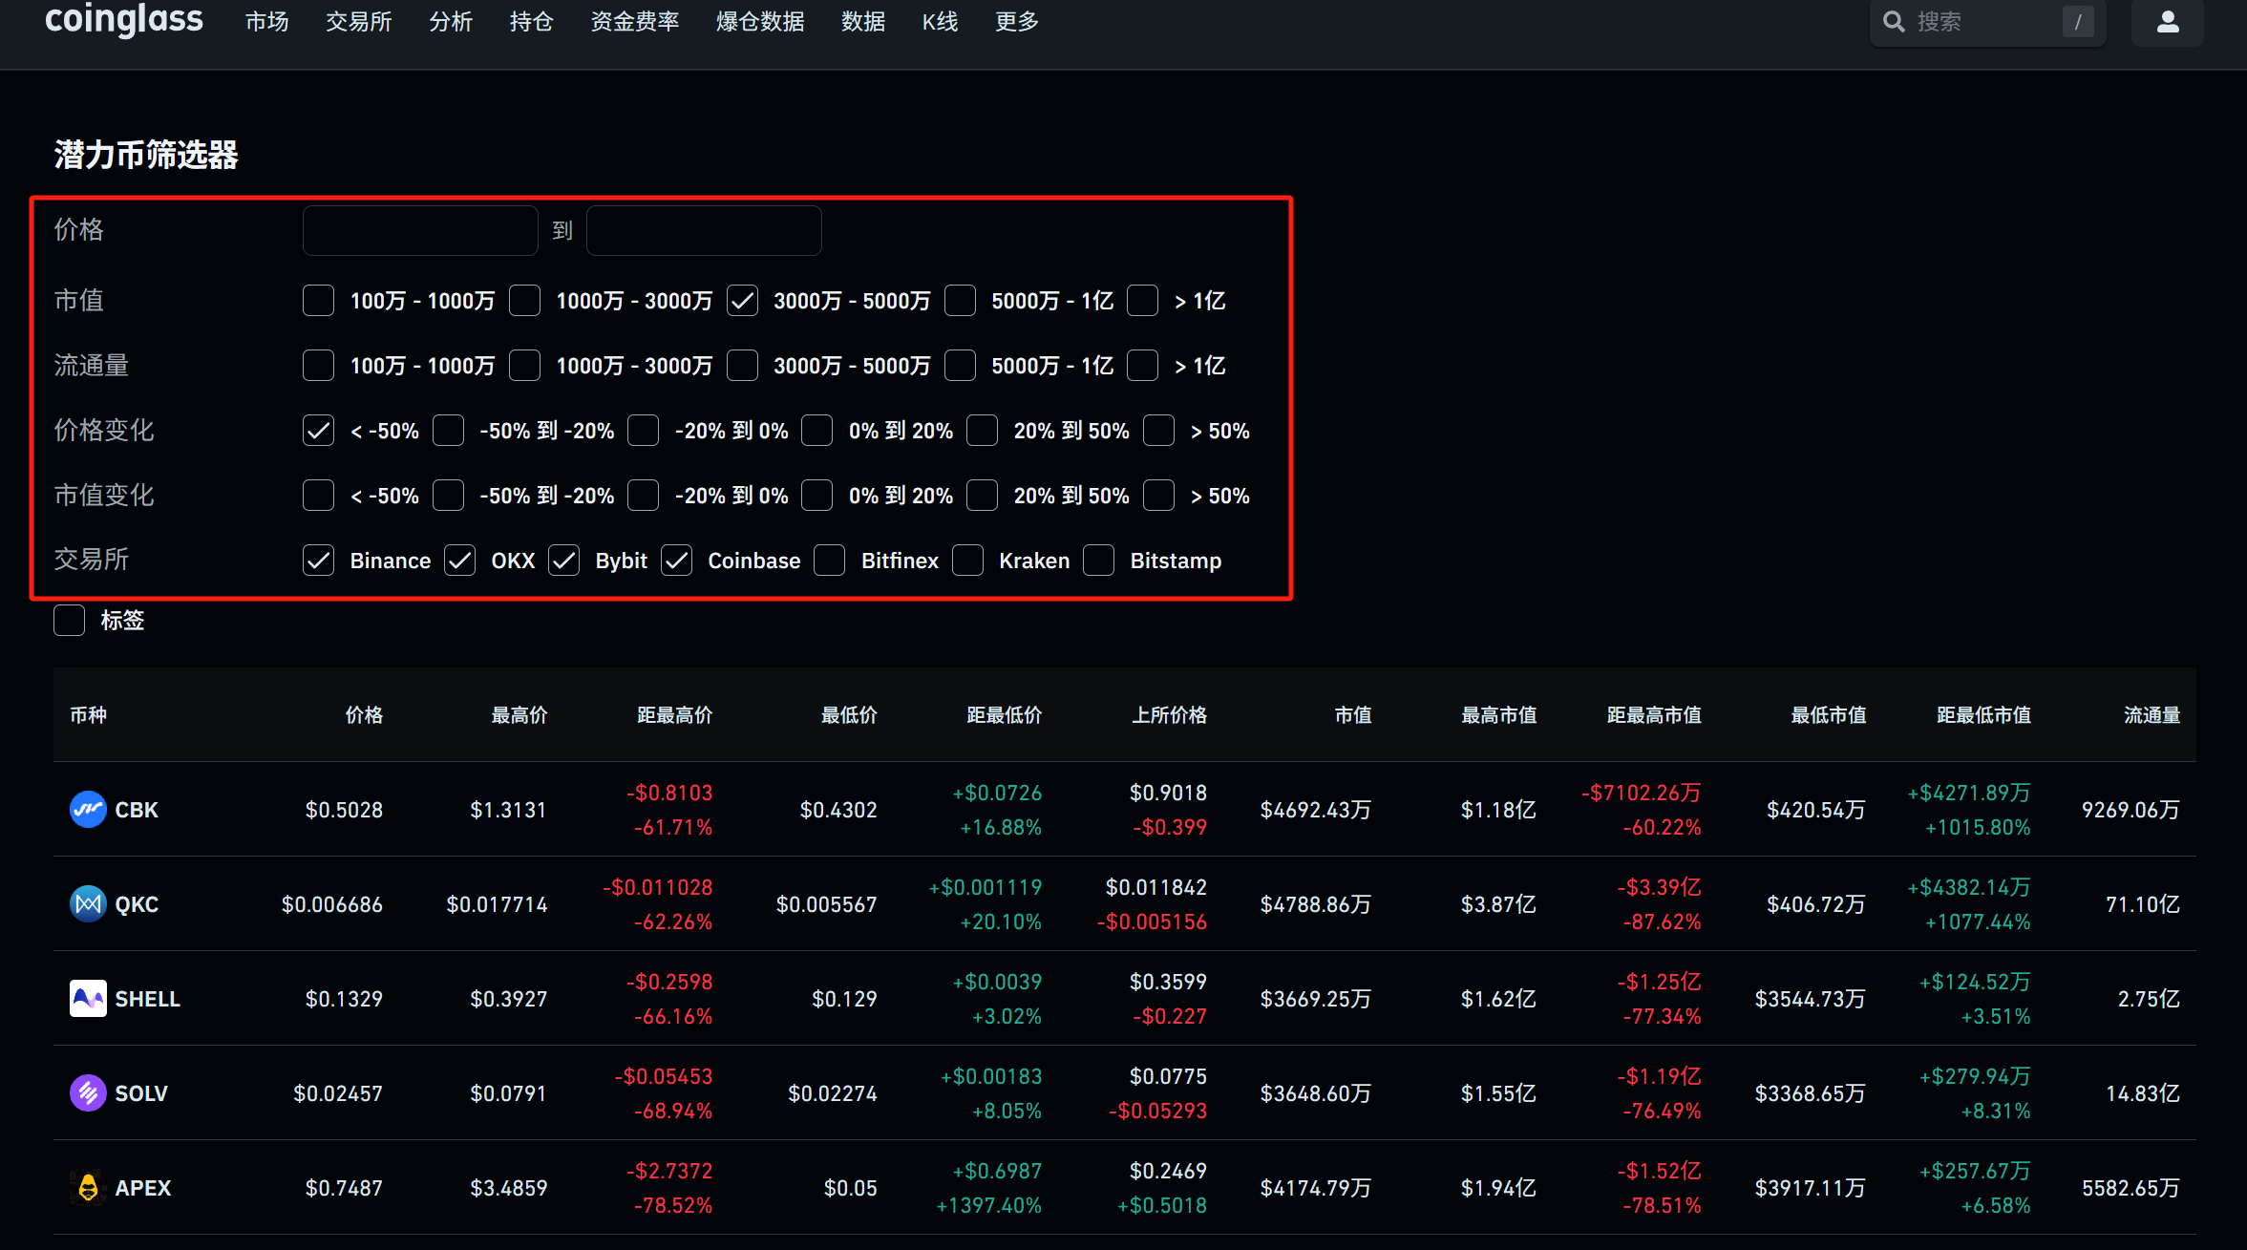Click the SOLV coin icon
The height and width of the screenshot is (1250, 2247).
(x=88, y=1093)
